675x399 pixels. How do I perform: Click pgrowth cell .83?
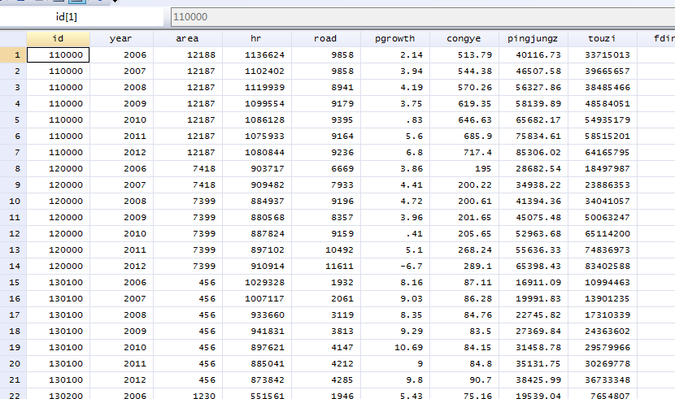tap(395, 120)
